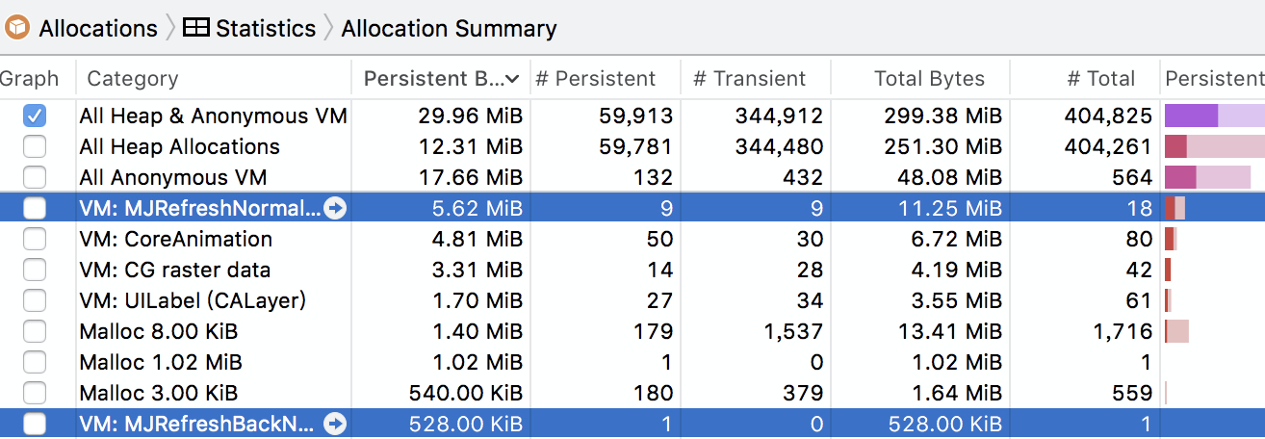The image size is (1265, 439).
Task: Select the VM: UILabel (CALayer) row
Action: click(193, 301)
